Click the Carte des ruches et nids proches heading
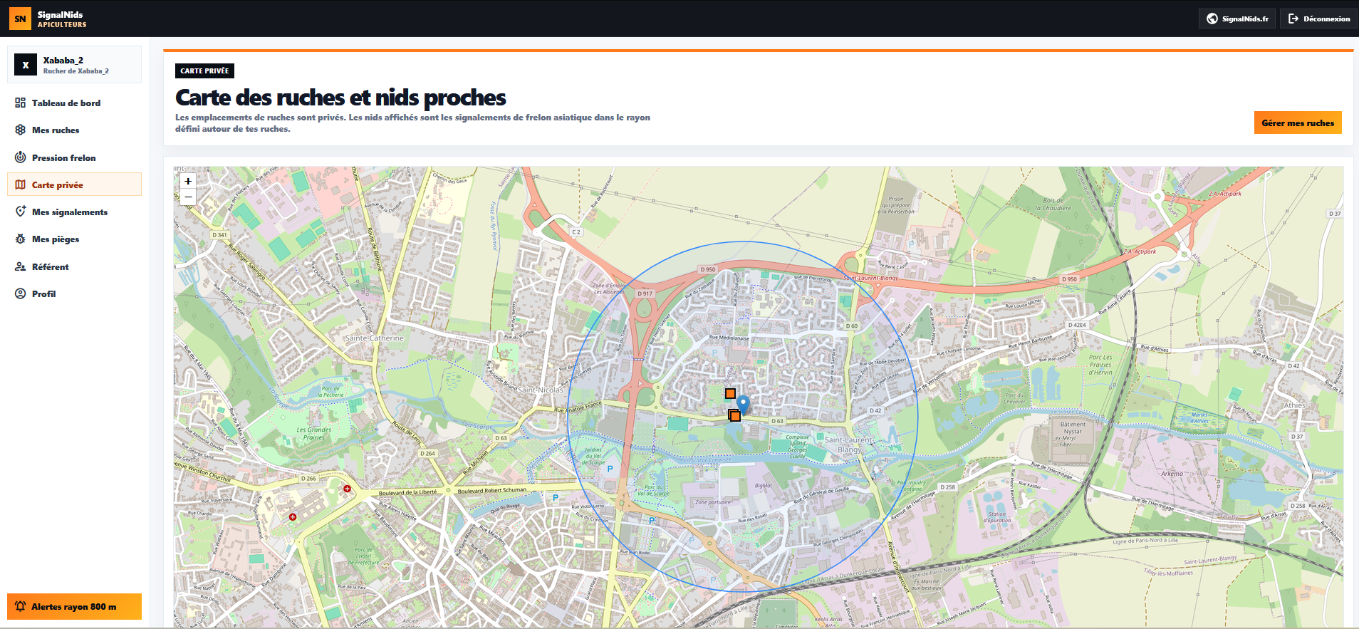The height and width of the screenshot is (629, 1359). pyautogui.click(x=340, y=97)
